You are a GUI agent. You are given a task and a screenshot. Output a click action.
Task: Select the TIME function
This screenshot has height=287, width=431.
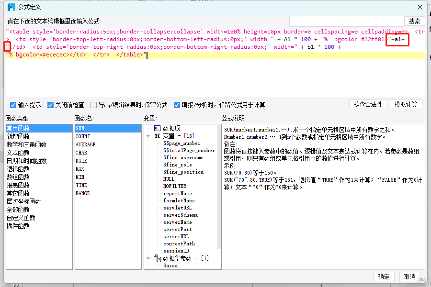click(108, 185)
